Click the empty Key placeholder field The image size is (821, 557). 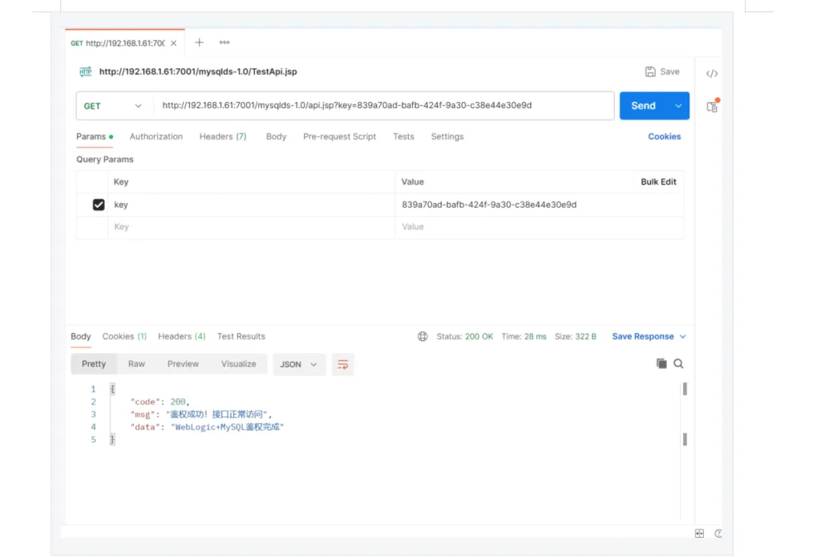click(251, 227)
